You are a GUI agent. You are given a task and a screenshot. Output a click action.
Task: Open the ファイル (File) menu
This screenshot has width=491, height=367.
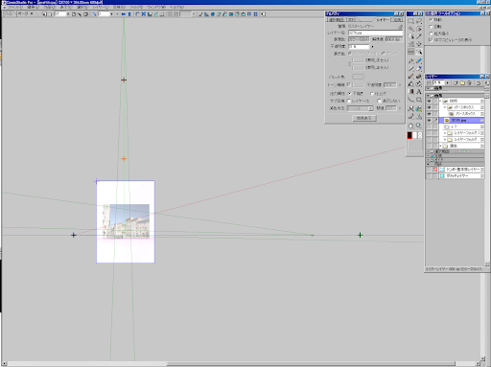14,7
